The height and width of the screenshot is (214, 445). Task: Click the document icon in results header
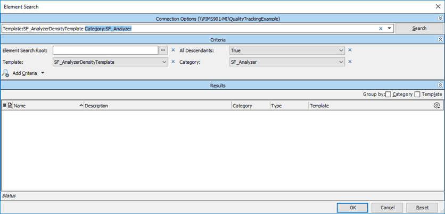pos(10,105)
